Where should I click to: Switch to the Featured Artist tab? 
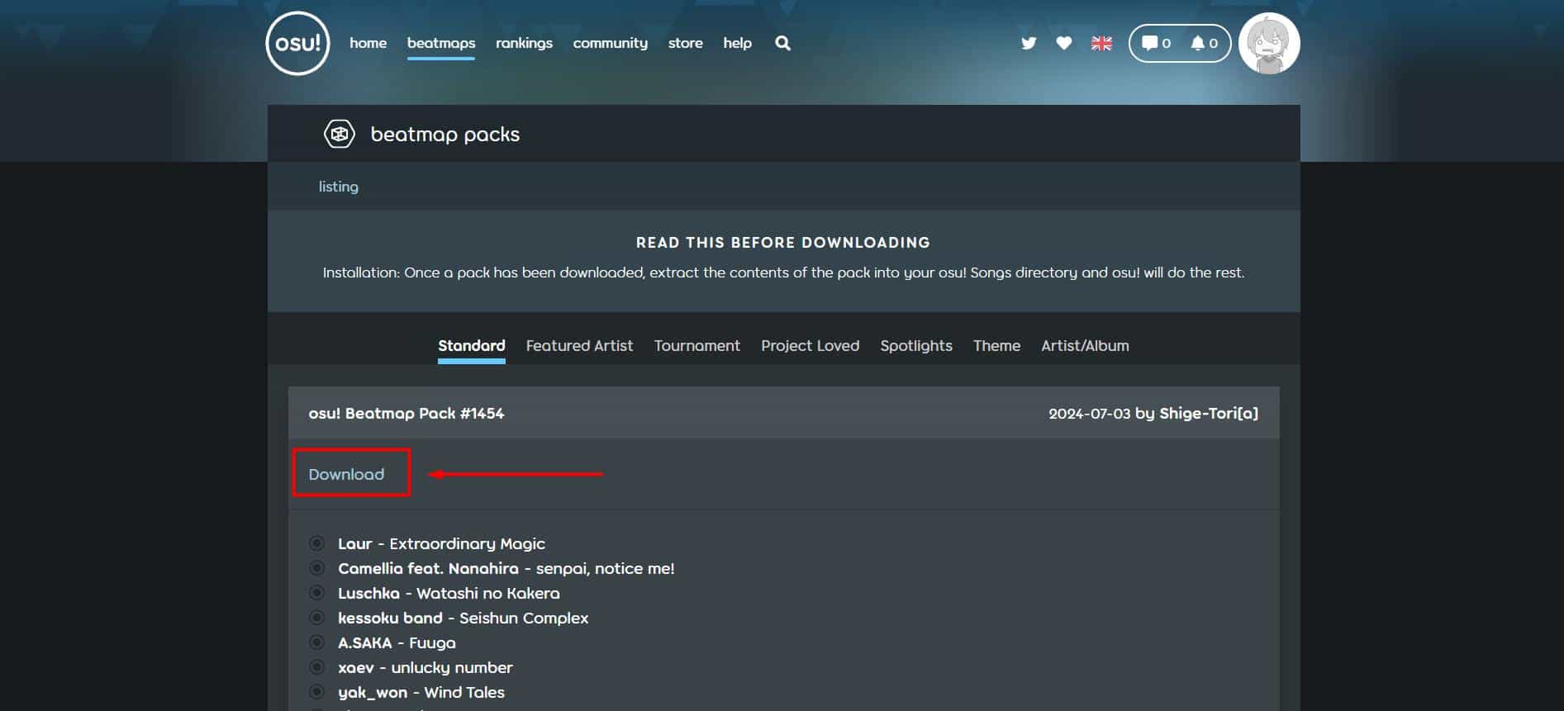pyautogui.click(x=579, y=346)
